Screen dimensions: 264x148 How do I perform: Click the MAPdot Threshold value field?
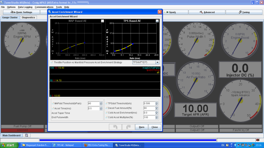(x=94, y=103)
